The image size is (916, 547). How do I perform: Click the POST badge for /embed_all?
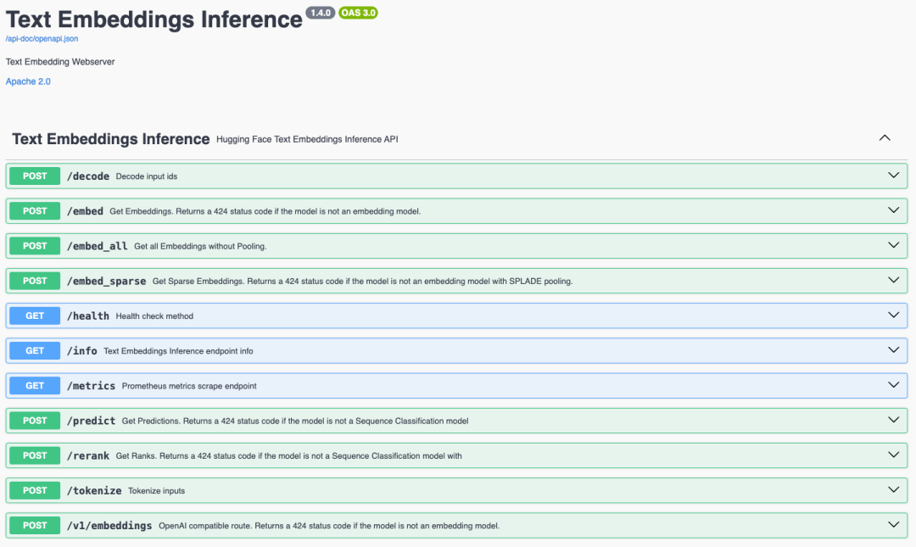(35, 246)
